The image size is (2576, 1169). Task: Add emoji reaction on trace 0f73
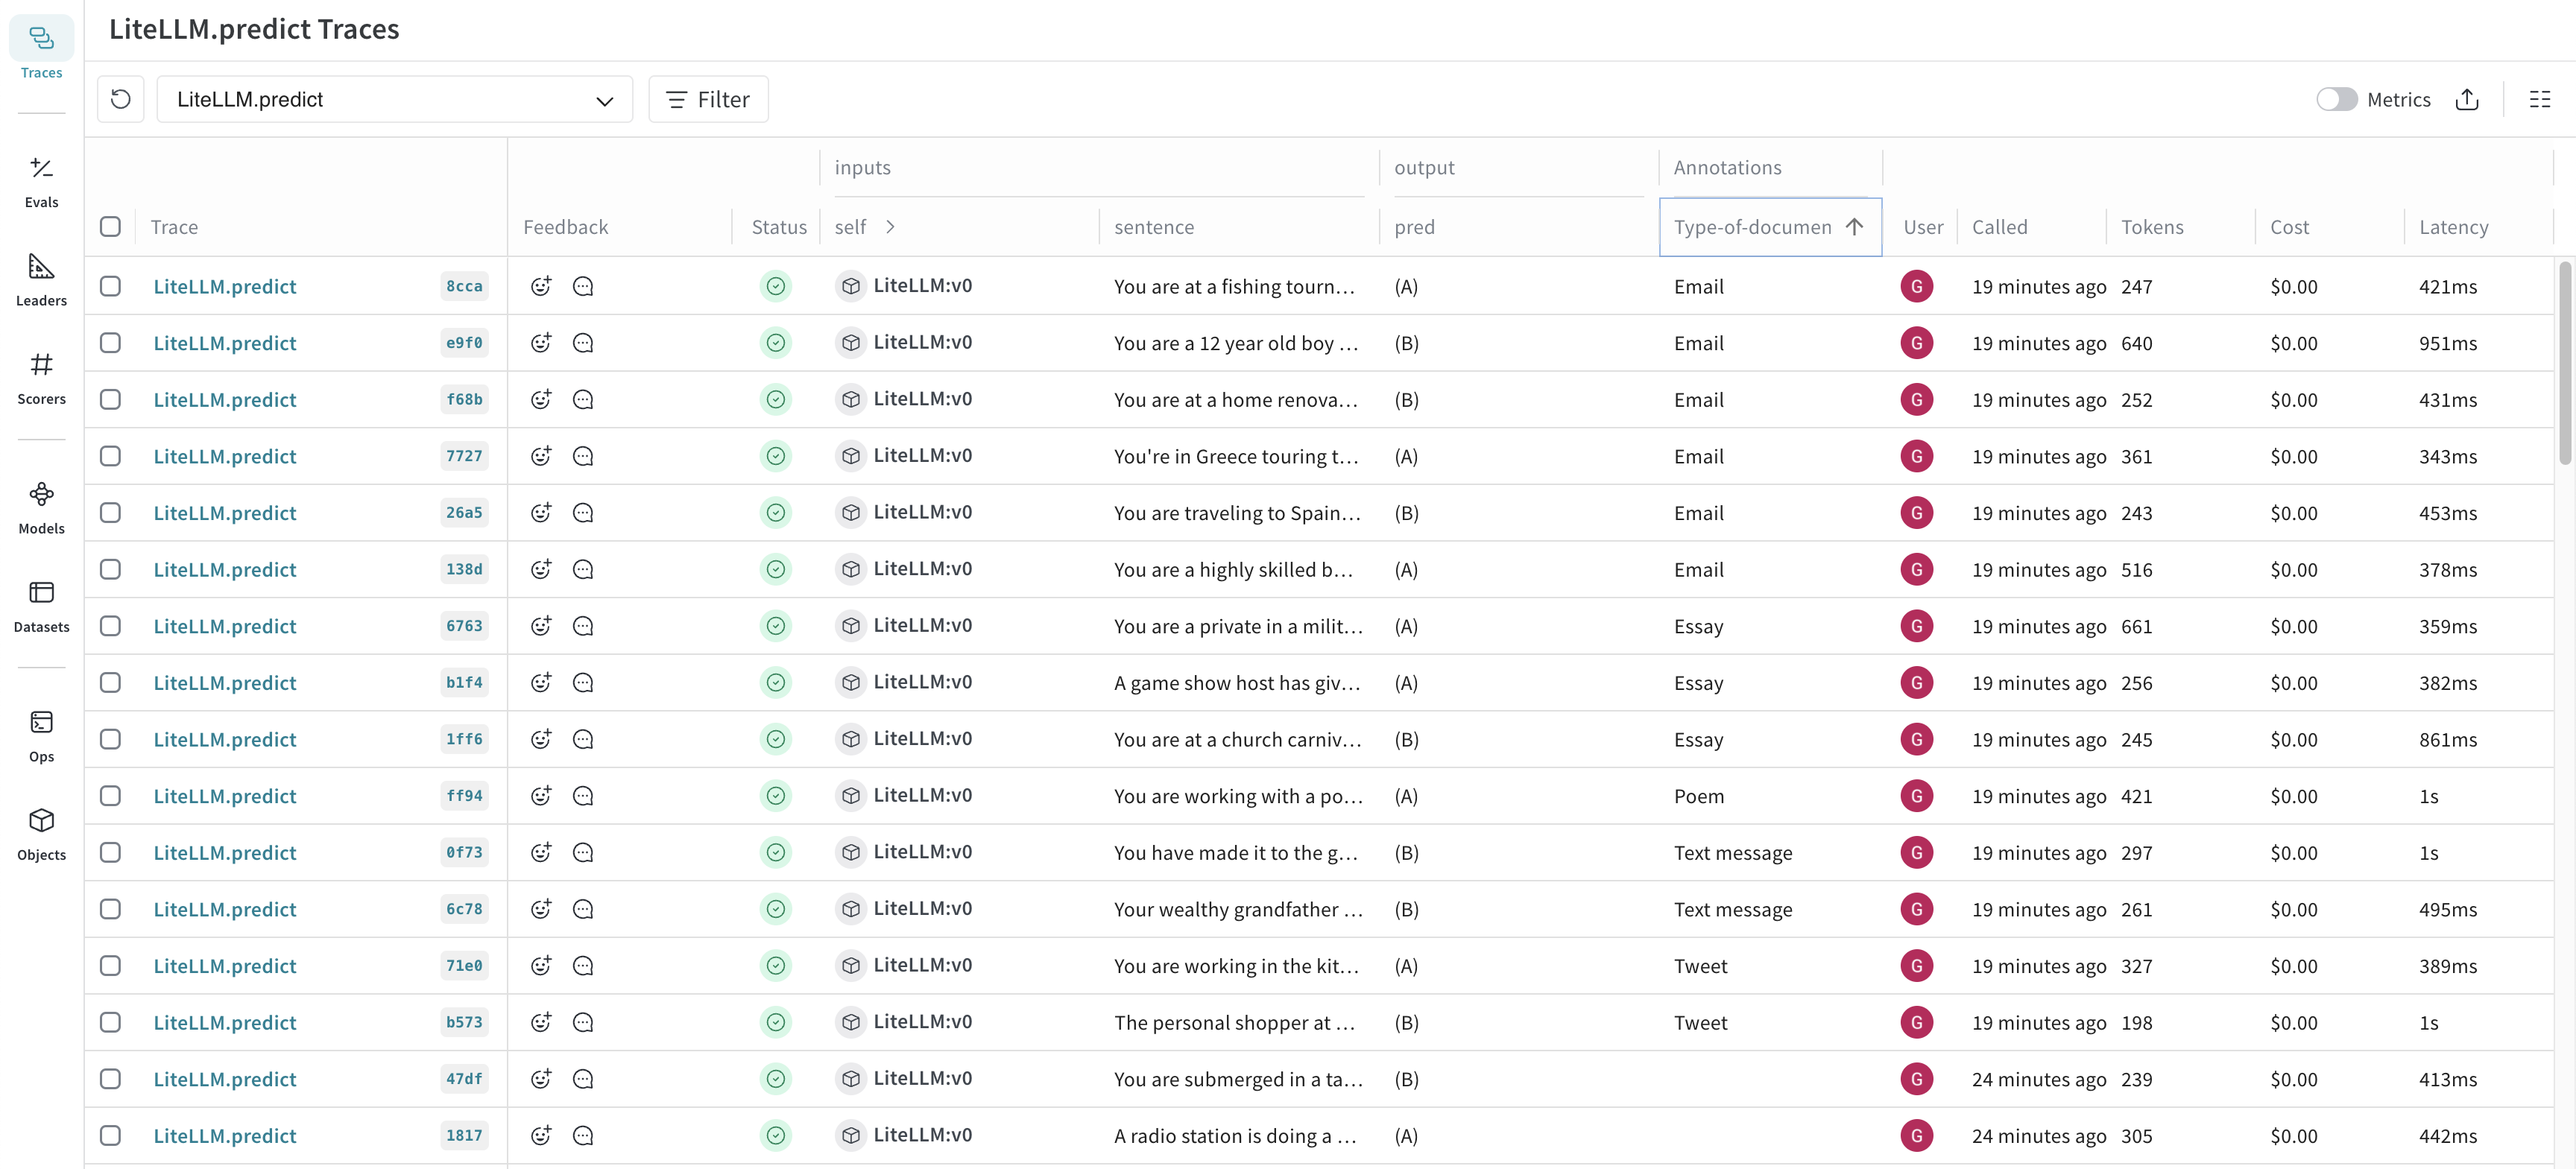(x=541, y=853)
